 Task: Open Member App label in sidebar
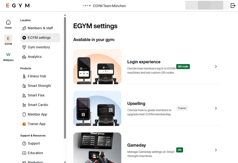(37, 114)
